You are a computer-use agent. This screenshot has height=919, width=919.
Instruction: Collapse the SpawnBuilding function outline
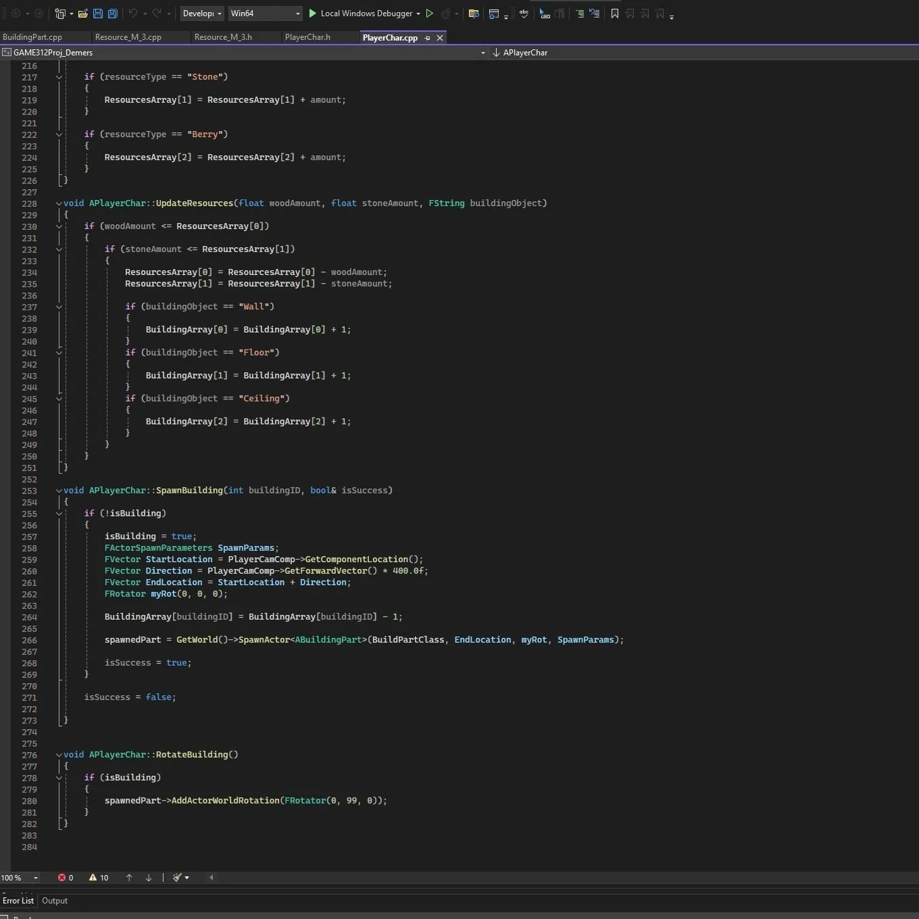(59, 491)
